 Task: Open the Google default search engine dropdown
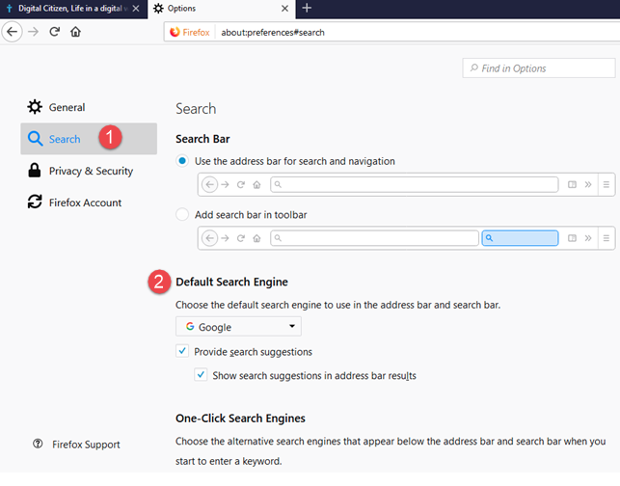(238, 327)
